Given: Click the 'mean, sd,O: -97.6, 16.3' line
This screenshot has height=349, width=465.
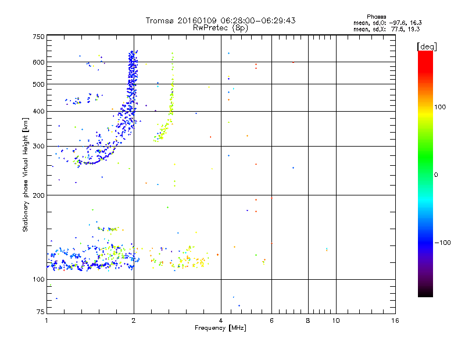Looking at the screenshot, I should [387, 23].
